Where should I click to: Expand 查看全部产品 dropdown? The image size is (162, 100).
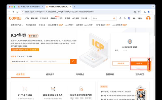[17, 25]
